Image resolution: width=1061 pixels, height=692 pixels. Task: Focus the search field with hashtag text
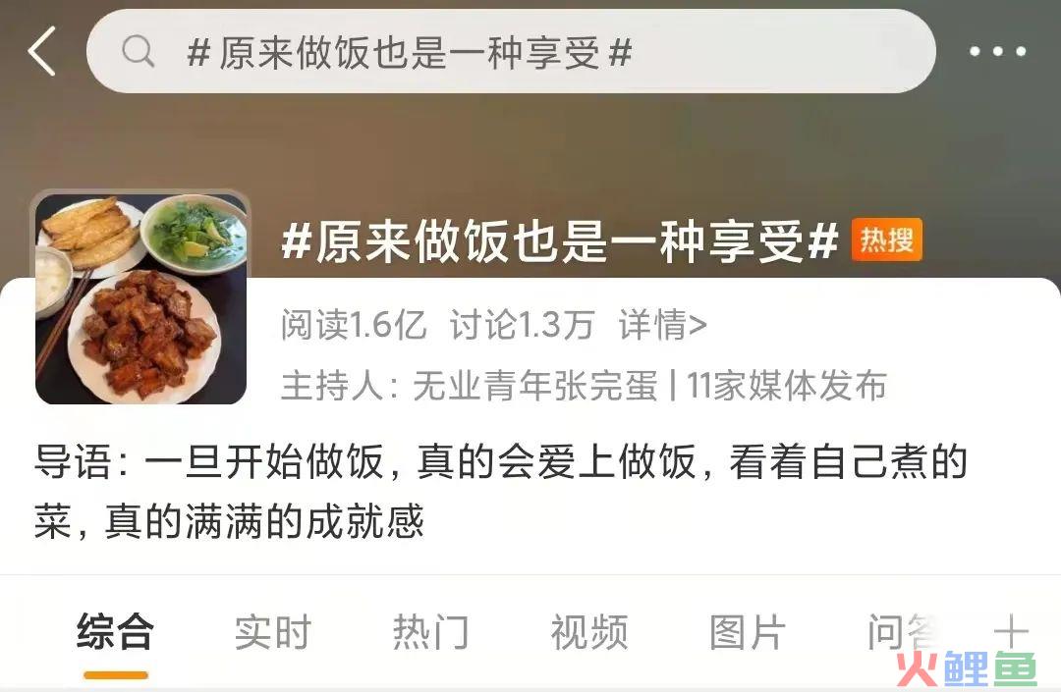click(x=511, y=51)
